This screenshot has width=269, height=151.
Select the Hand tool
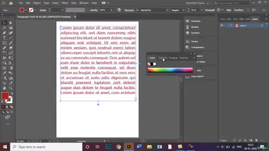point(4,88)
